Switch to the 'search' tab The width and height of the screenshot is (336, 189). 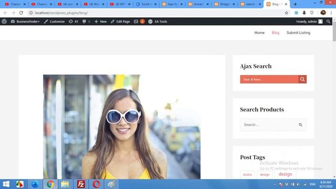[251, 4]
